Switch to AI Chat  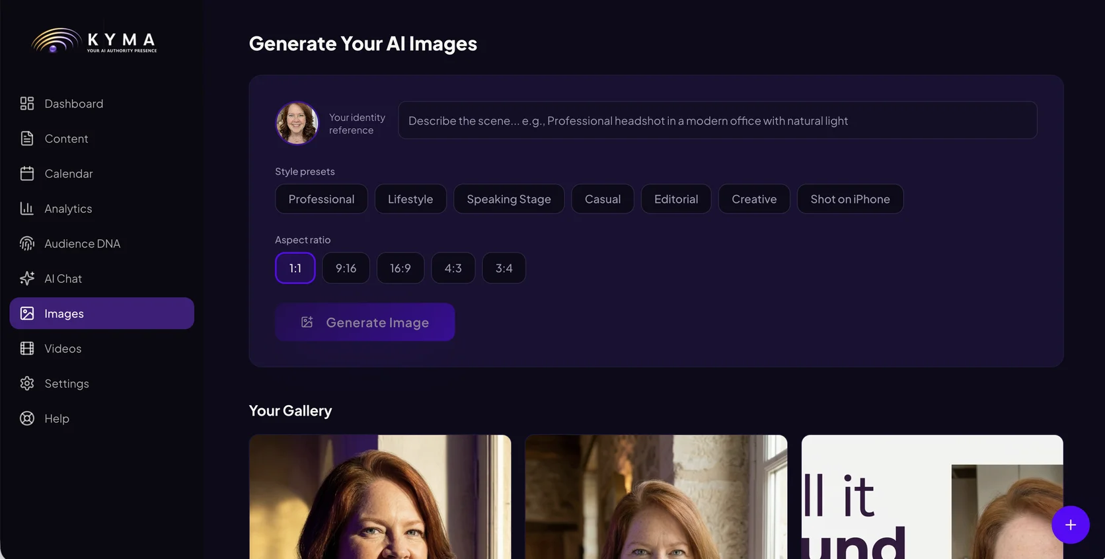102,279
